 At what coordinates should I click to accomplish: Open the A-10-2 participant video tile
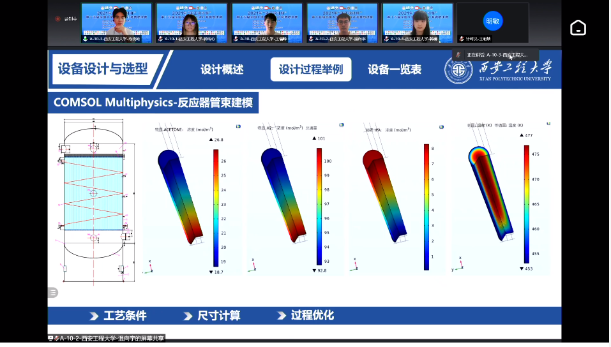tap(342, 23)
